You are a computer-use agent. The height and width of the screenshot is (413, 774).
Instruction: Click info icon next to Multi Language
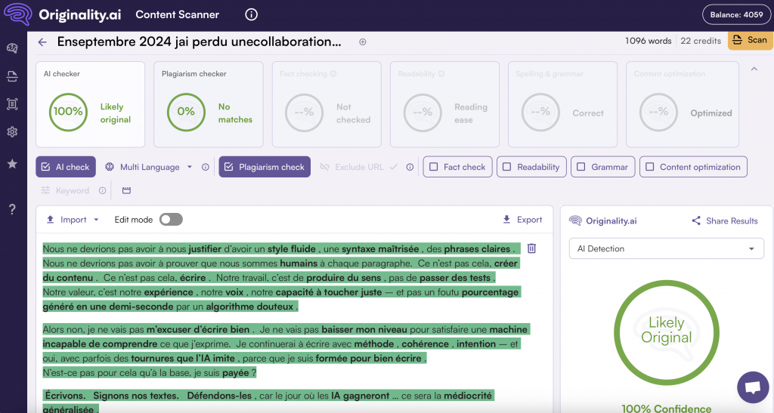coord(206,167)
